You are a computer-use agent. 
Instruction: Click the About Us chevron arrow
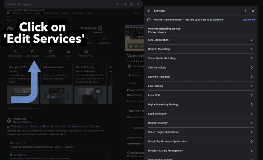pyautogui.click(x=109, y=145)
